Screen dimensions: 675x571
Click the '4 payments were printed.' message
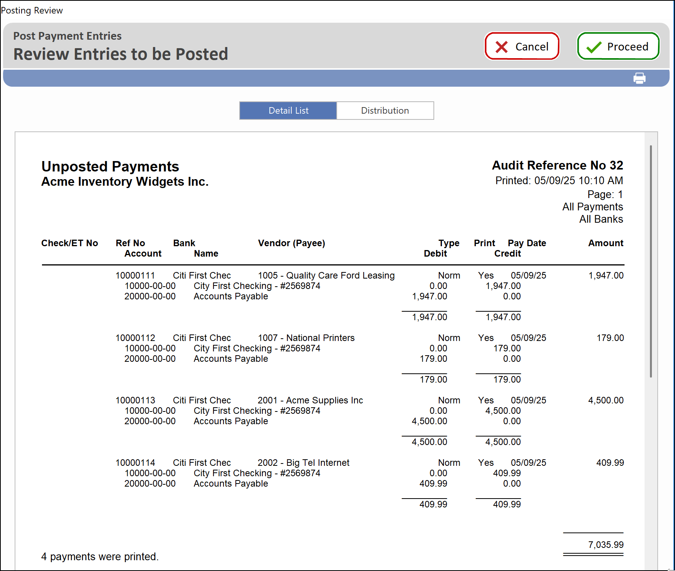(x=100, y=557)
